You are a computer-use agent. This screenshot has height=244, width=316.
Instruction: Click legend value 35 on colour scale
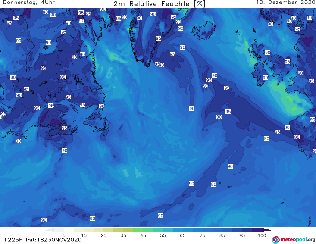123,235
